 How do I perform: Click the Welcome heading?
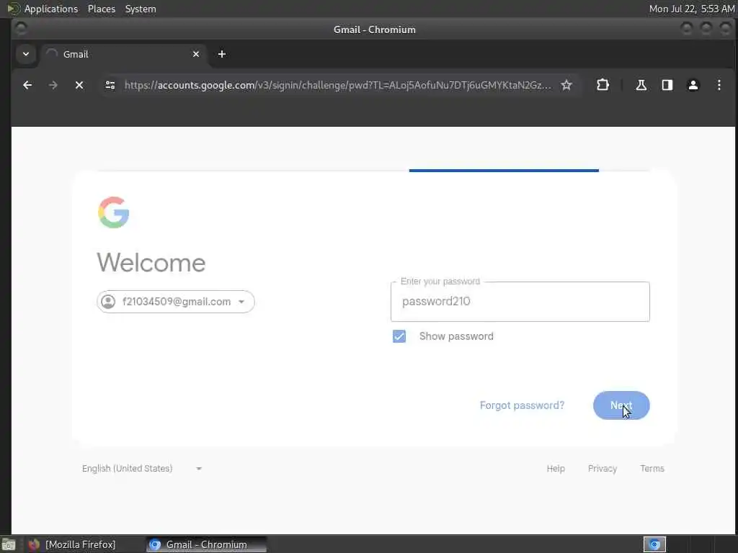coord(151,262)
